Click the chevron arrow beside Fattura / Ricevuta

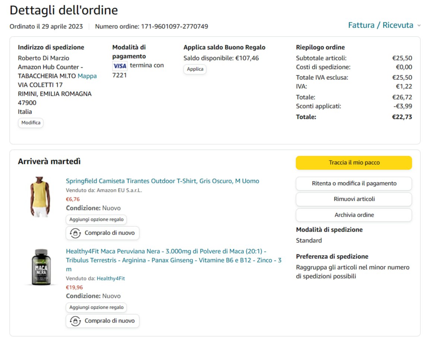pos(419,26)
